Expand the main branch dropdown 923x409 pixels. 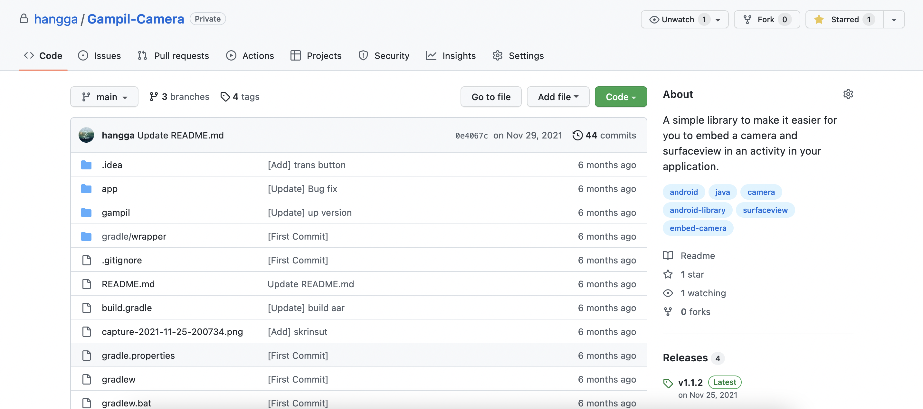104,97
